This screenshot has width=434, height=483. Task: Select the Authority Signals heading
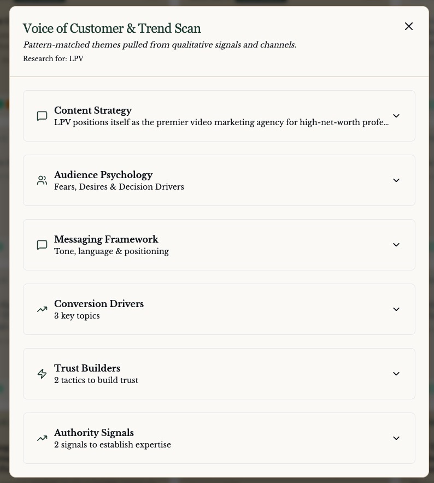93,433
